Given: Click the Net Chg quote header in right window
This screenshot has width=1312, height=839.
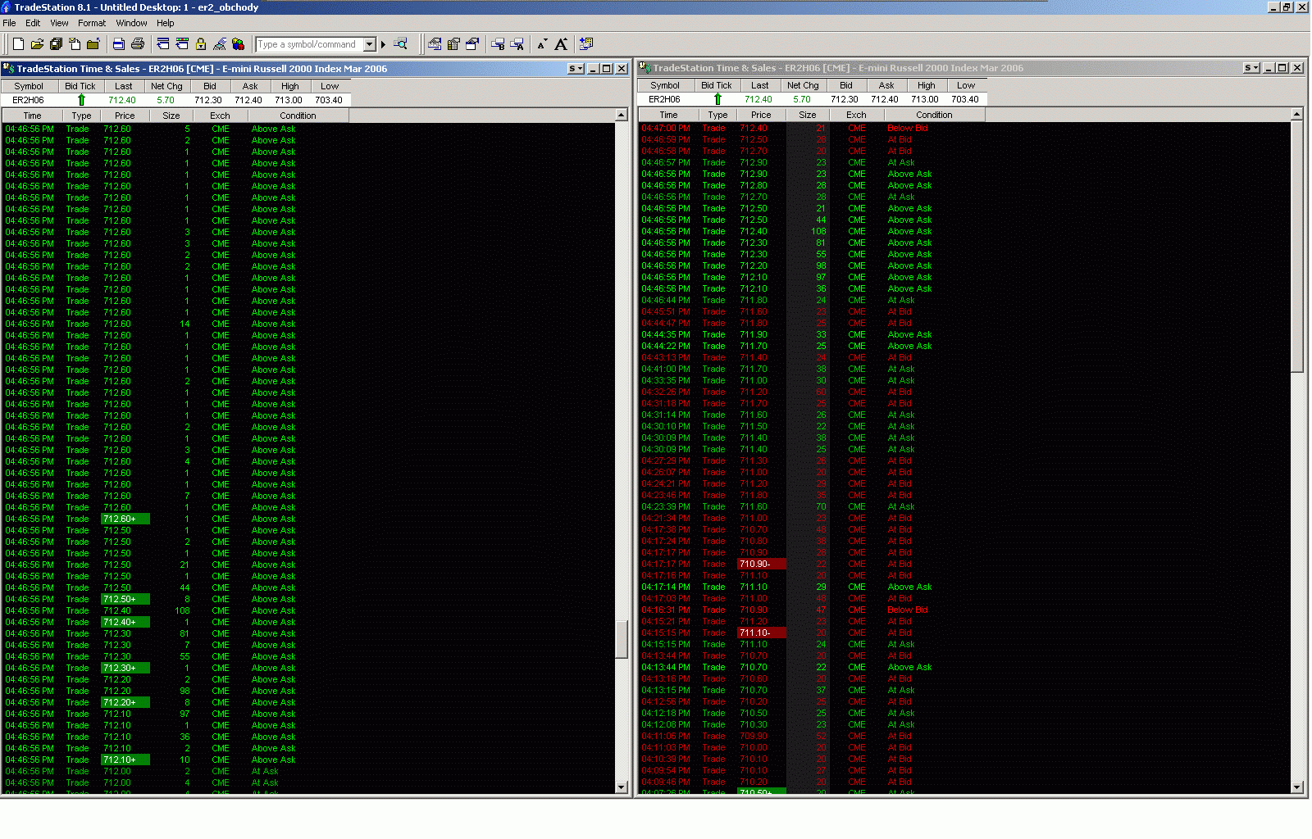Looking at the screenshot, I should click(803, 85).
